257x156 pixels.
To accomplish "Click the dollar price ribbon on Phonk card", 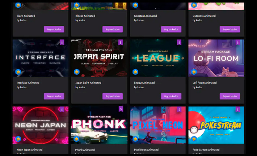I will click(121, 109).
